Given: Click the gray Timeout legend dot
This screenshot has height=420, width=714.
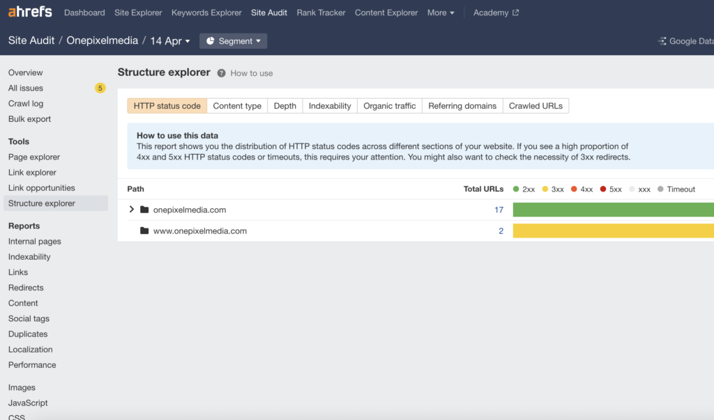Looking at the screenshot, I should point(660,189).
